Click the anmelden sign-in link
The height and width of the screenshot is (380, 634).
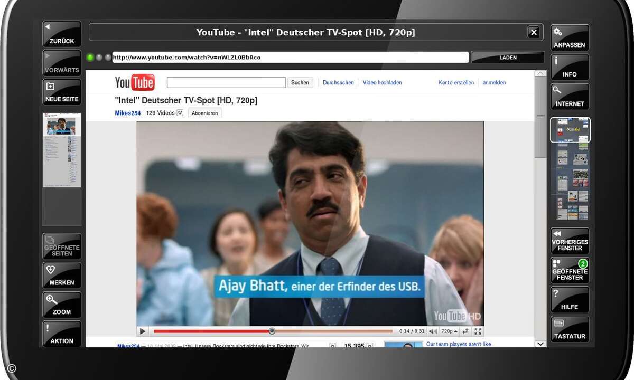coord(494,83)
